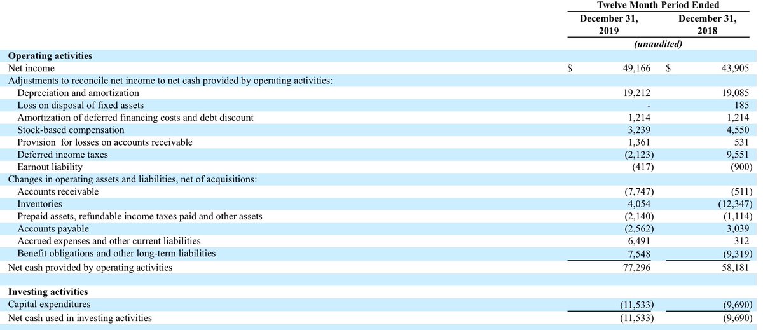Select 'Inventories' row label
The width and height of the screenshot is (763, 330).
[x=39, y=204]
